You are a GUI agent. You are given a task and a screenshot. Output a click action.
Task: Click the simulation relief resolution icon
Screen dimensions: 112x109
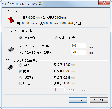[x=10, y=67]
